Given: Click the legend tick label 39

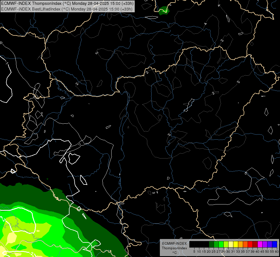Looking at the screenshot, I should tap(253, 252).
